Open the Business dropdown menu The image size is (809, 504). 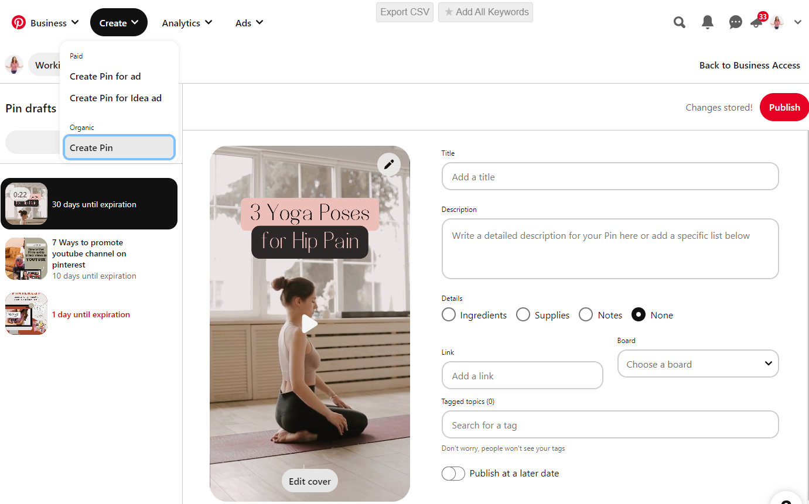(x=54, y=23)
